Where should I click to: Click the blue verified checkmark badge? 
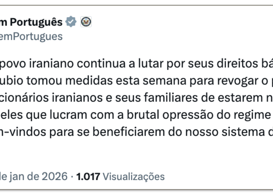click(71, 22)
